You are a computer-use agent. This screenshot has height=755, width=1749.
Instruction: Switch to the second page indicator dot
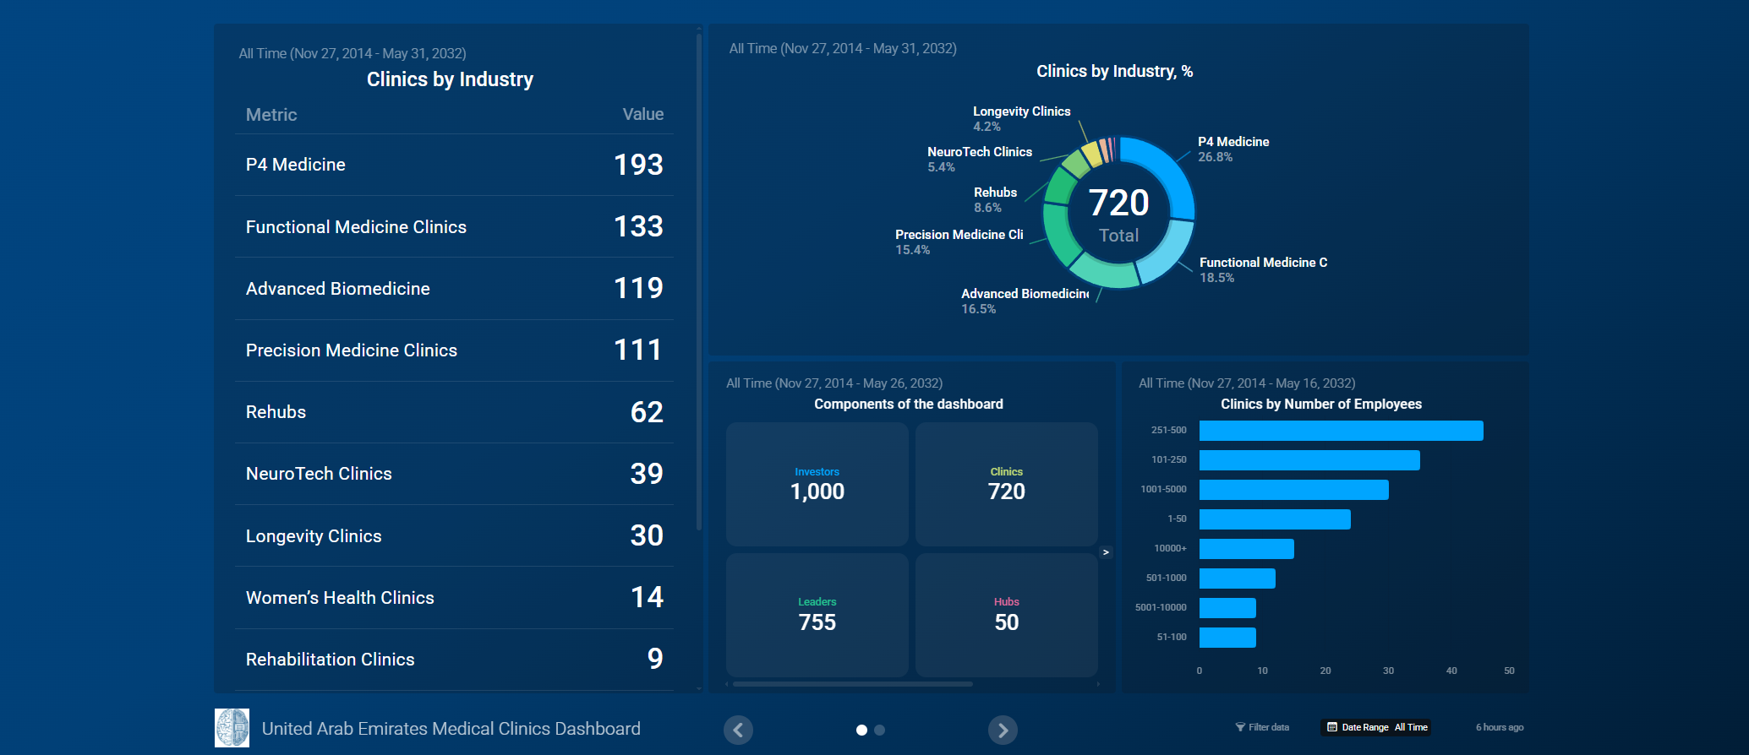click(880, 730)
